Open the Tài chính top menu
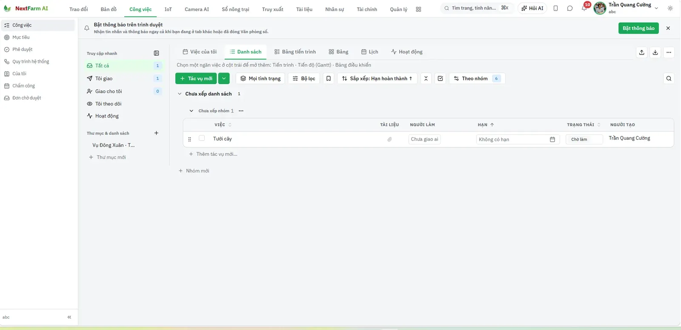 [x=367, y=9]
